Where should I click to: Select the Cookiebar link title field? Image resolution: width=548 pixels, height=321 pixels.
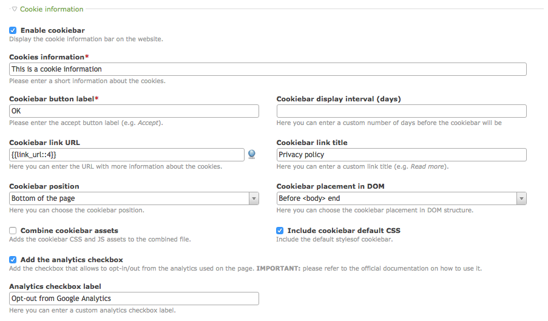[401, 155]
